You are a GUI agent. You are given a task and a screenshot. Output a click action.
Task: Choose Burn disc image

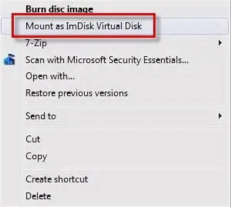tap(59, 8)
